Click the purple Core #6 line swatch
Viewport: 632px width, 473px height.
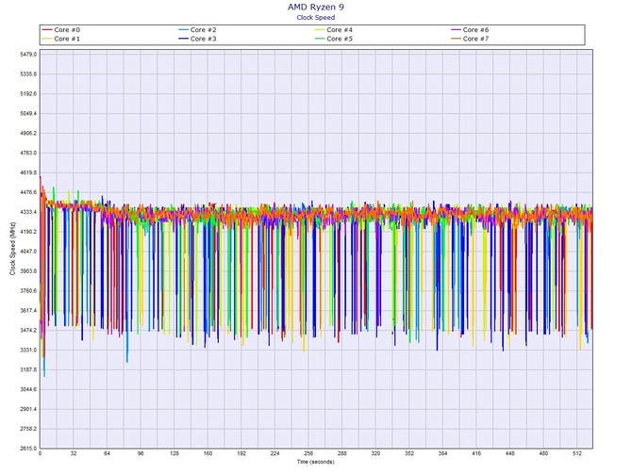pos(456,30)
